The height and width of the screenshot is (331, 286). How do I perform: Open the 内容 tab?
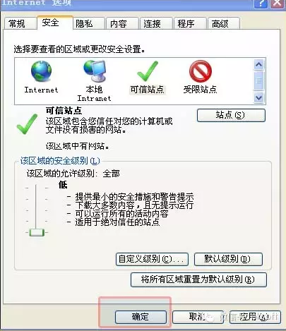click(x=119, y=24)
